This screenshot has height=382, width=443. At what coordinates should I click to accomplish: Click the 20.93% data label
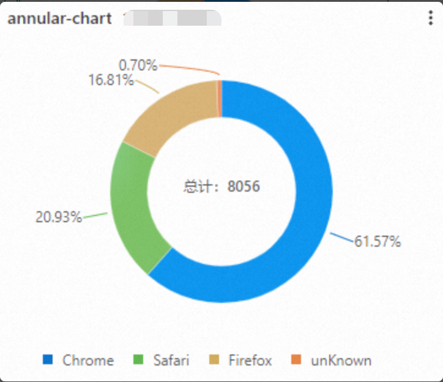pos(59,217)
